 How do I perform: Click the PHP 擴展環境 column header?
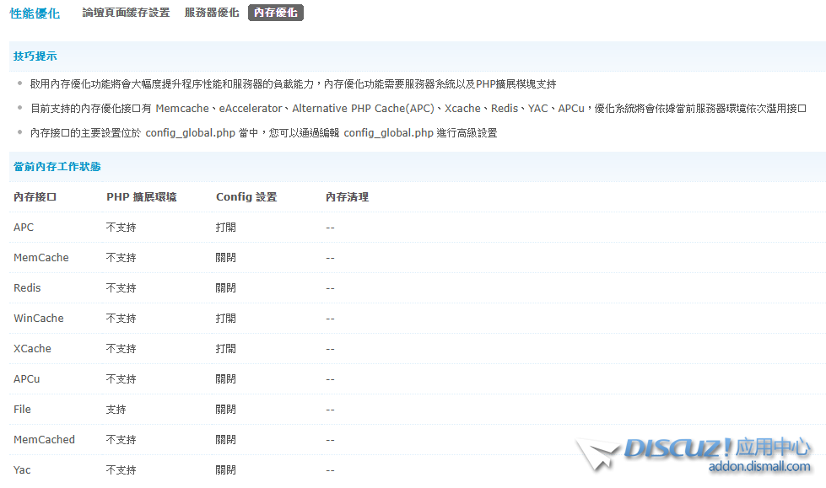(141, 197)
